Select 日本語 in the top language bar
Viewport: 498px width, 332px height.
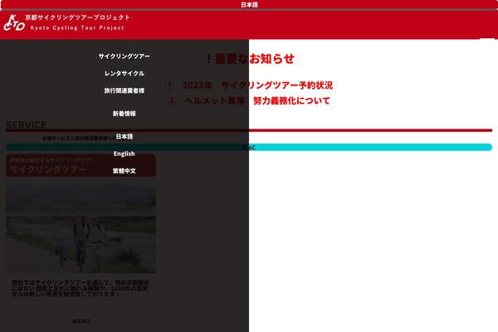(x=249, y=4)
